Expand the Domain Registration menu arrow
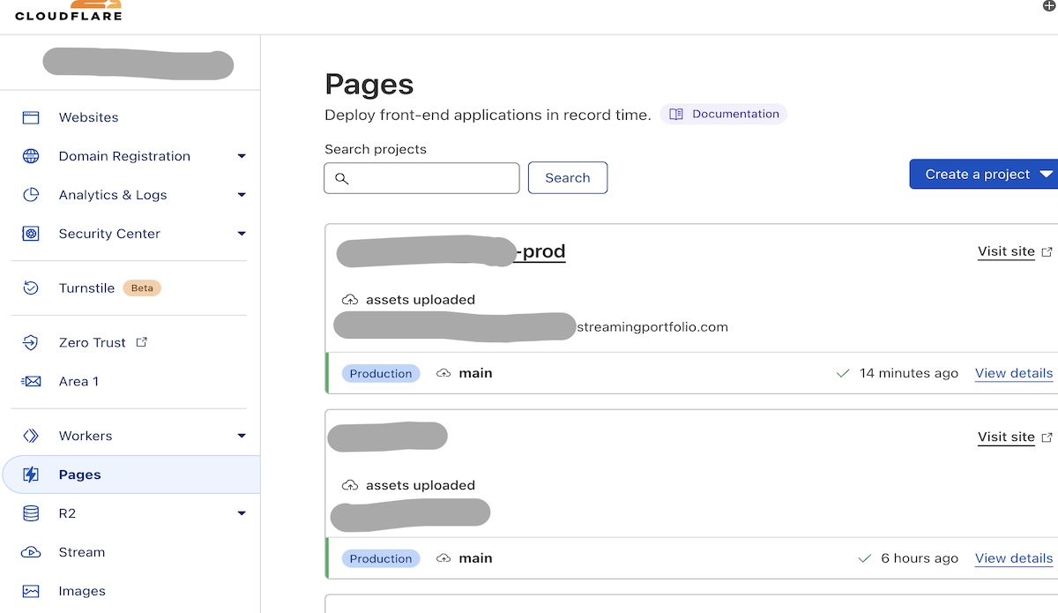The width and height of the screenshot is (1058, 613). tap(242, 157)
